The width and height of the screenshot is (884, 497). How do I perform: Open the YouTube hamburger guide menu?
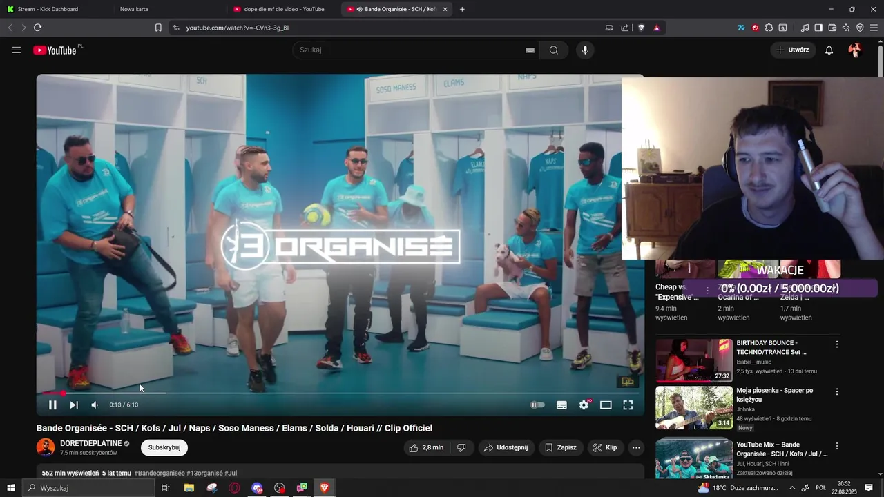[17, 50]
